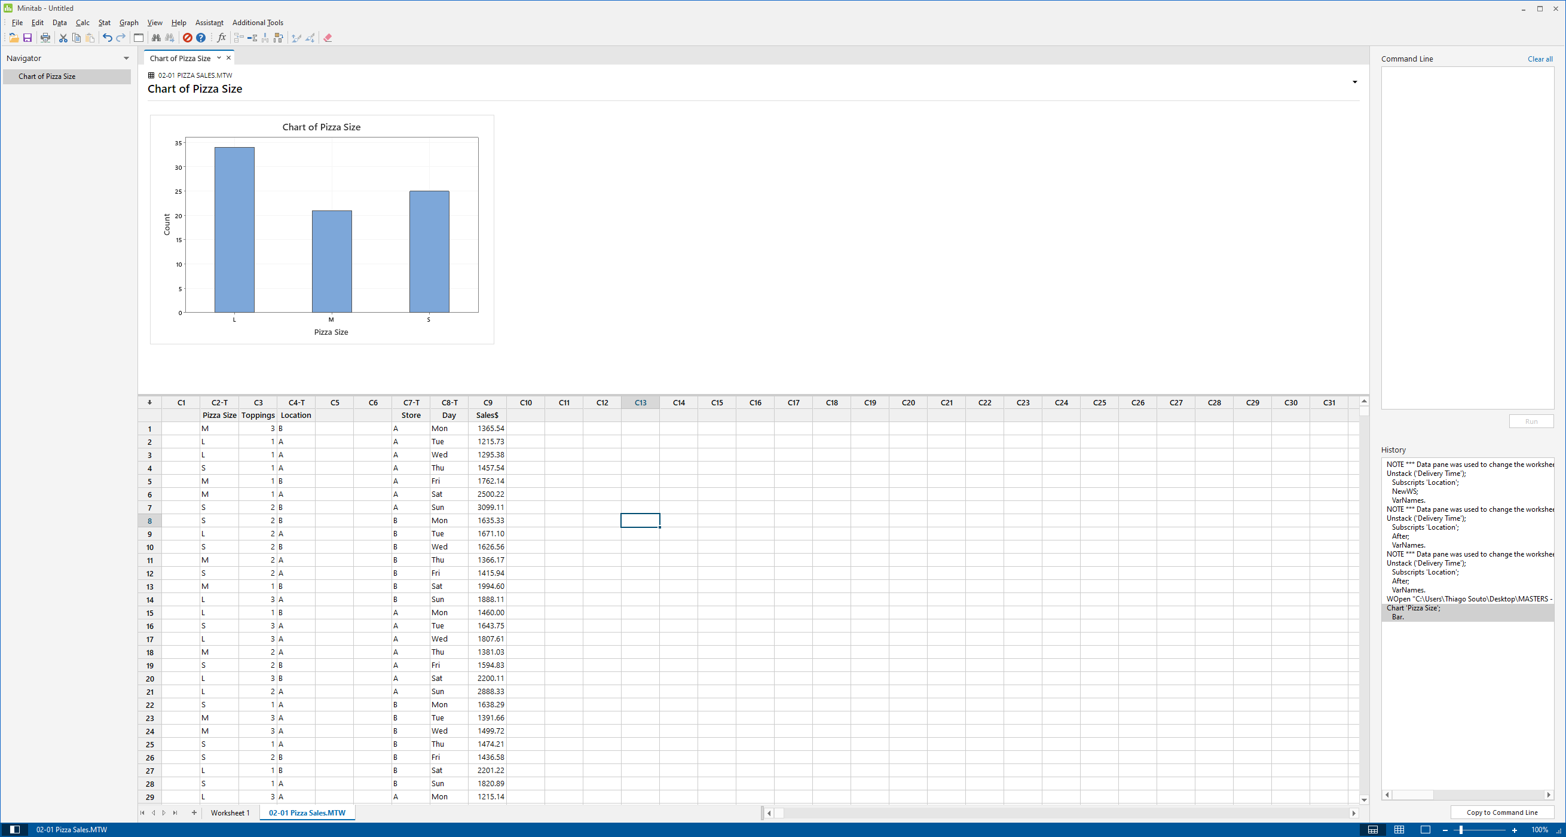Open the Stat menu
Viewport: 1566px width, 837px height.
[105, 23]
